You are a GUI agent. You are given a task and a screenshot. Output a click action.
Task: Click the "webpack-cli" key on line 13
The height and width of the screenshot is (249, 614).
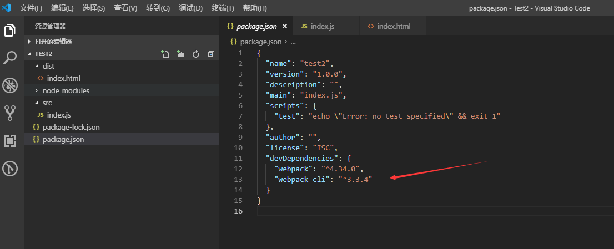(x=303, y=180)
